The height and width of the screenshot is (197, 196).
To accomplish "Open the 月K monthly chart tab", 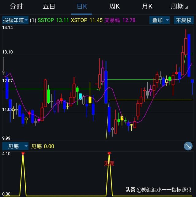I will (147, 6).
